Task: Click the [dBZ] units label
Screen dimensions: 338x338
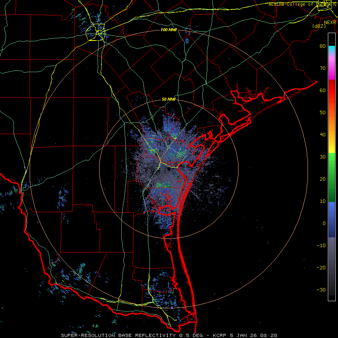Action: 319,26
